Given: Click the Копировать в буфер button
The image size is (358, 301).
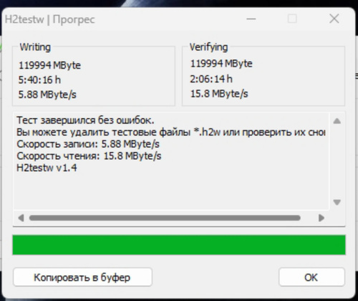Looking at the screenshot, I should click(x=82, y=277).
